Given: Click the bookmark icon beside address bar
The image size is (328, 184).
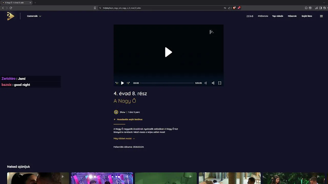Looking at the screenshot, I should coord(95,8).
